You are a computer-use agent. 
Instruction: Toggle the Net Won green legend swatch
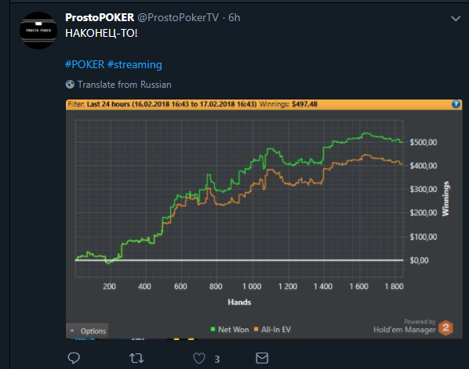point(213,329)
